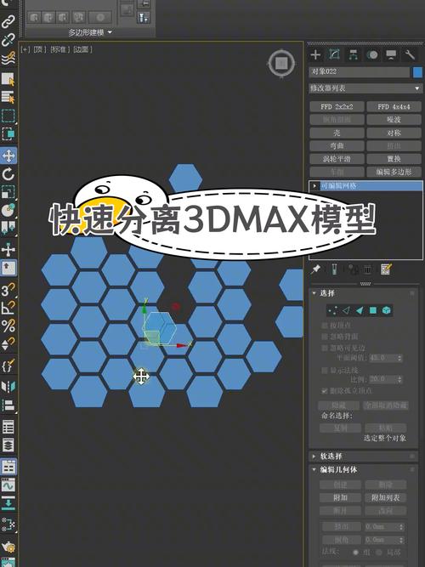Screen dimensions: 425x567
Task: Enable the 忽略可见边 checkbox
Action: pos(325,348)
